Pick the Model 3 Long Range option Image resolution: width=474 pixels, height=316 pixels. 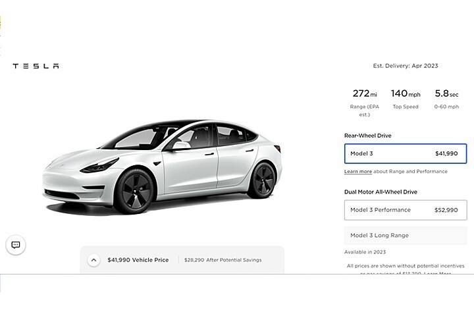pos(405,236)
